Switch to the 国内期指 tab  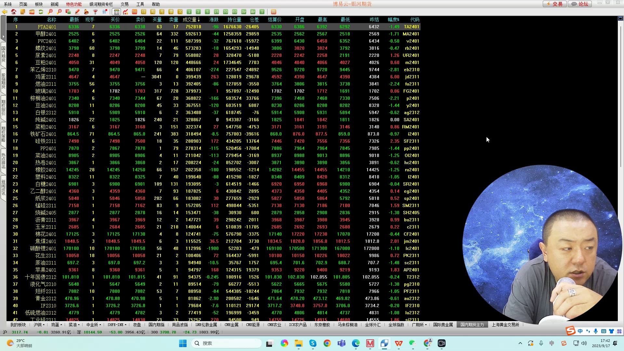[156, 325]
